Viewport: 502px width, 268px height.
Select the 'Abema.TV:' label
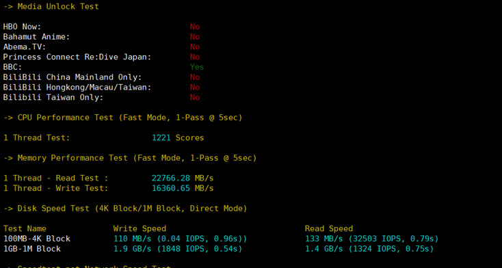click(x=25, y=47)
